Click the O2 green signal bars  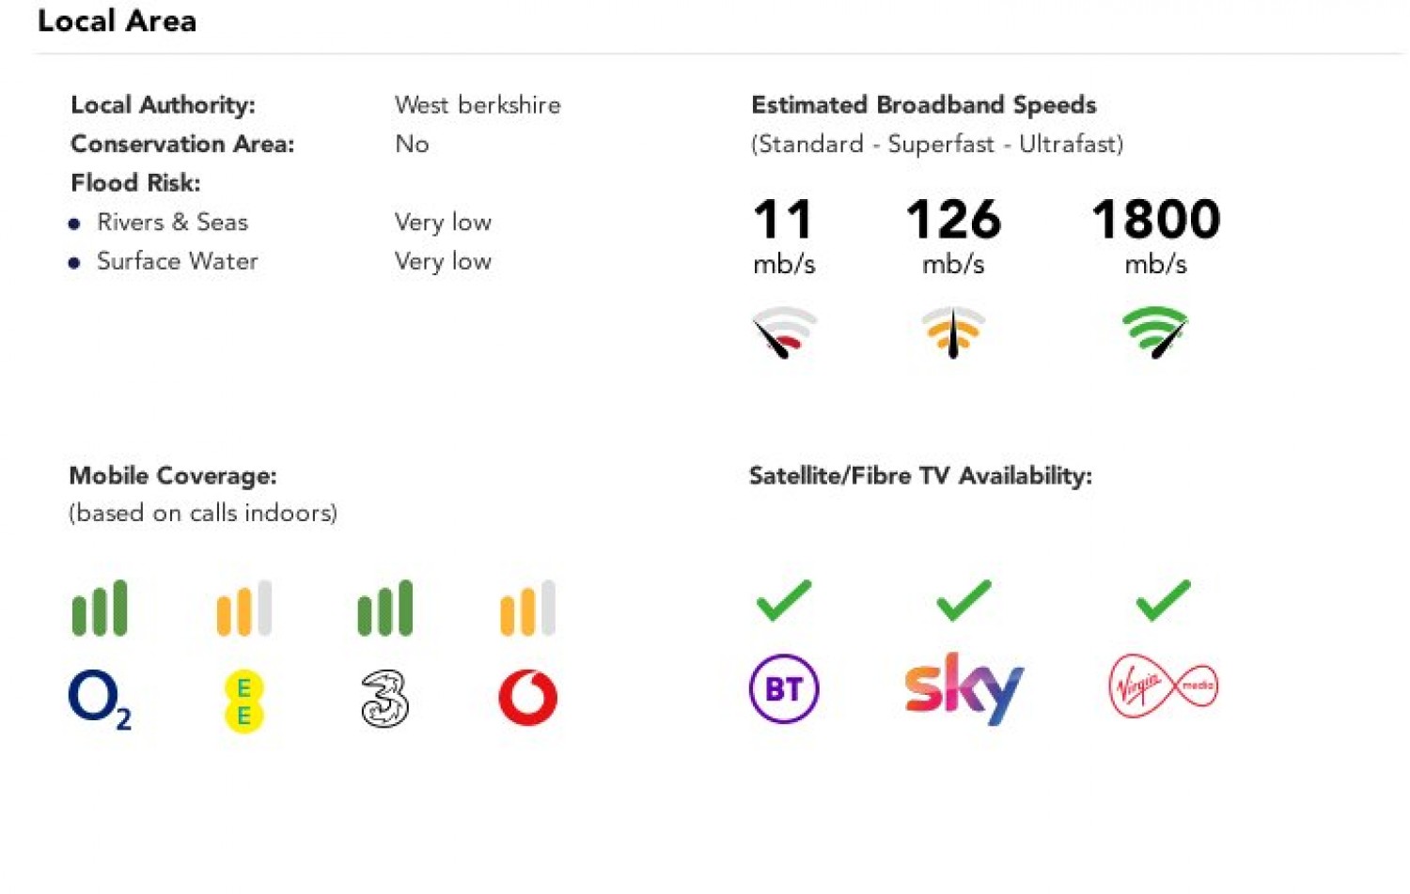click(x=100, y=609)
